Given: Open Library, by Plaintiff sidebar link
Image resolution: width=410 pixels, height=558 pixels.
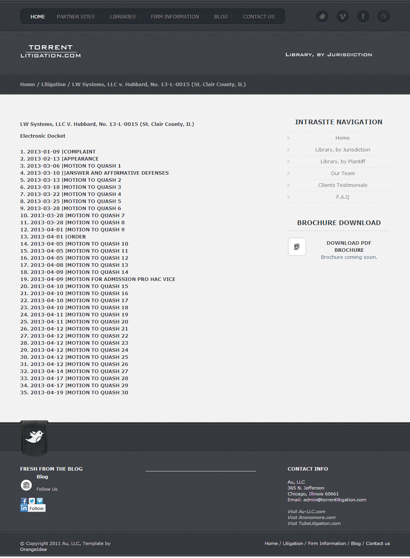Looking at the screenshot, I should (x=343, y=162).
